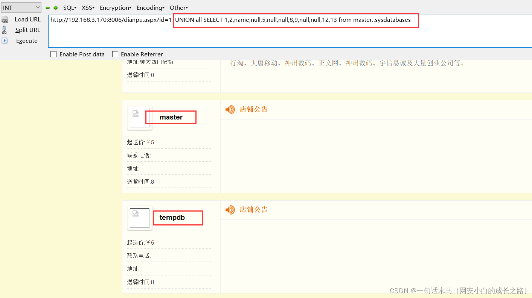Click 店铺公告 heading in tempdb card
Image resolution: width=532 pixels, height=298 pixels.
(254, 210)
